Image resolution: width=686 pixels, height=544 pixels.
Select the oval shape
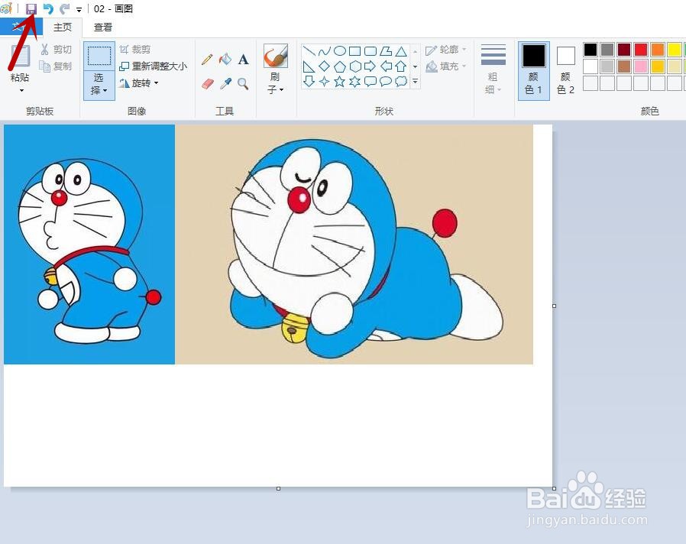pyautogui.click(x=340, y=50)
